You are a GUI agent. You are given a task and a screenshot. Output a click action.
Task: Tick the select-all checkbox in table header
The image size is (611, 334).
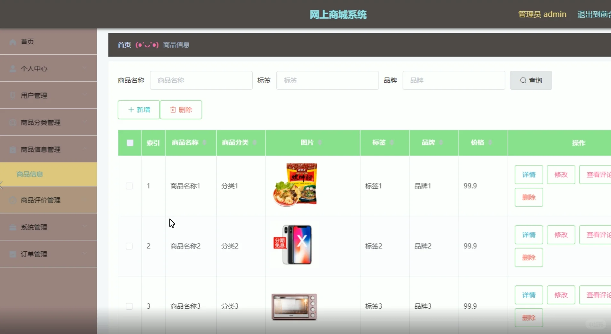(x=130, y=143)
